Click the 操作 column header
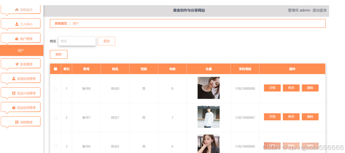 click(x=292, y=69)
